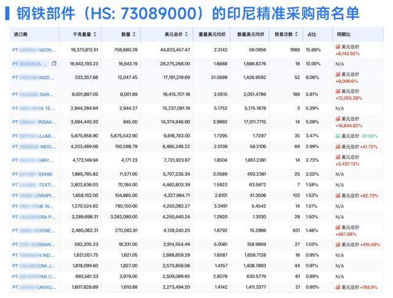Click the weight cell 16,943,193.23

(x=84, y=64)
